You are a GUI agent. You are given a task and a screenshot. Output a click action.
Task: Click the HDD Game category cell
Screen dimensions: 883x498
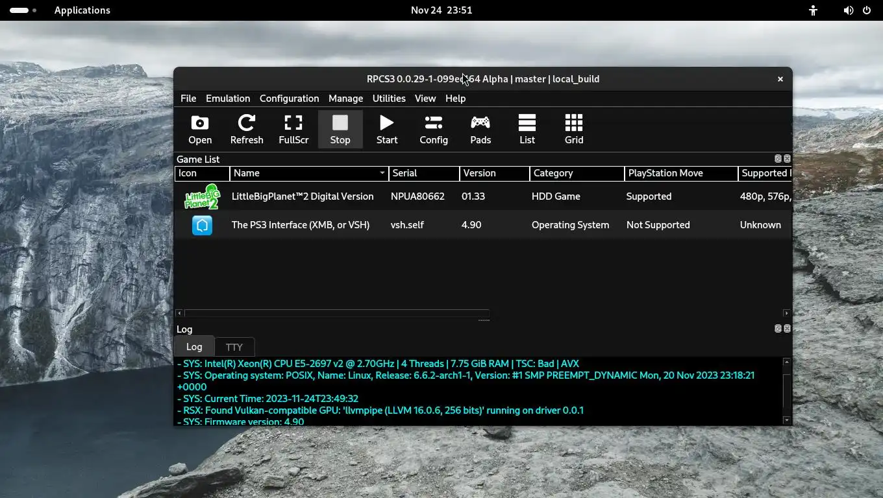(x=556, y=196)
